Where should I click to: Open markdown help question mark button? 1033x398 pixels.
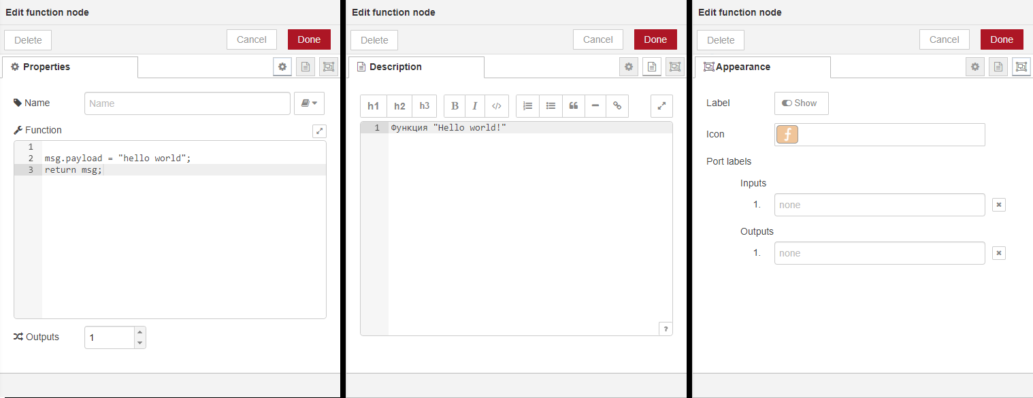tap(665, 328)
